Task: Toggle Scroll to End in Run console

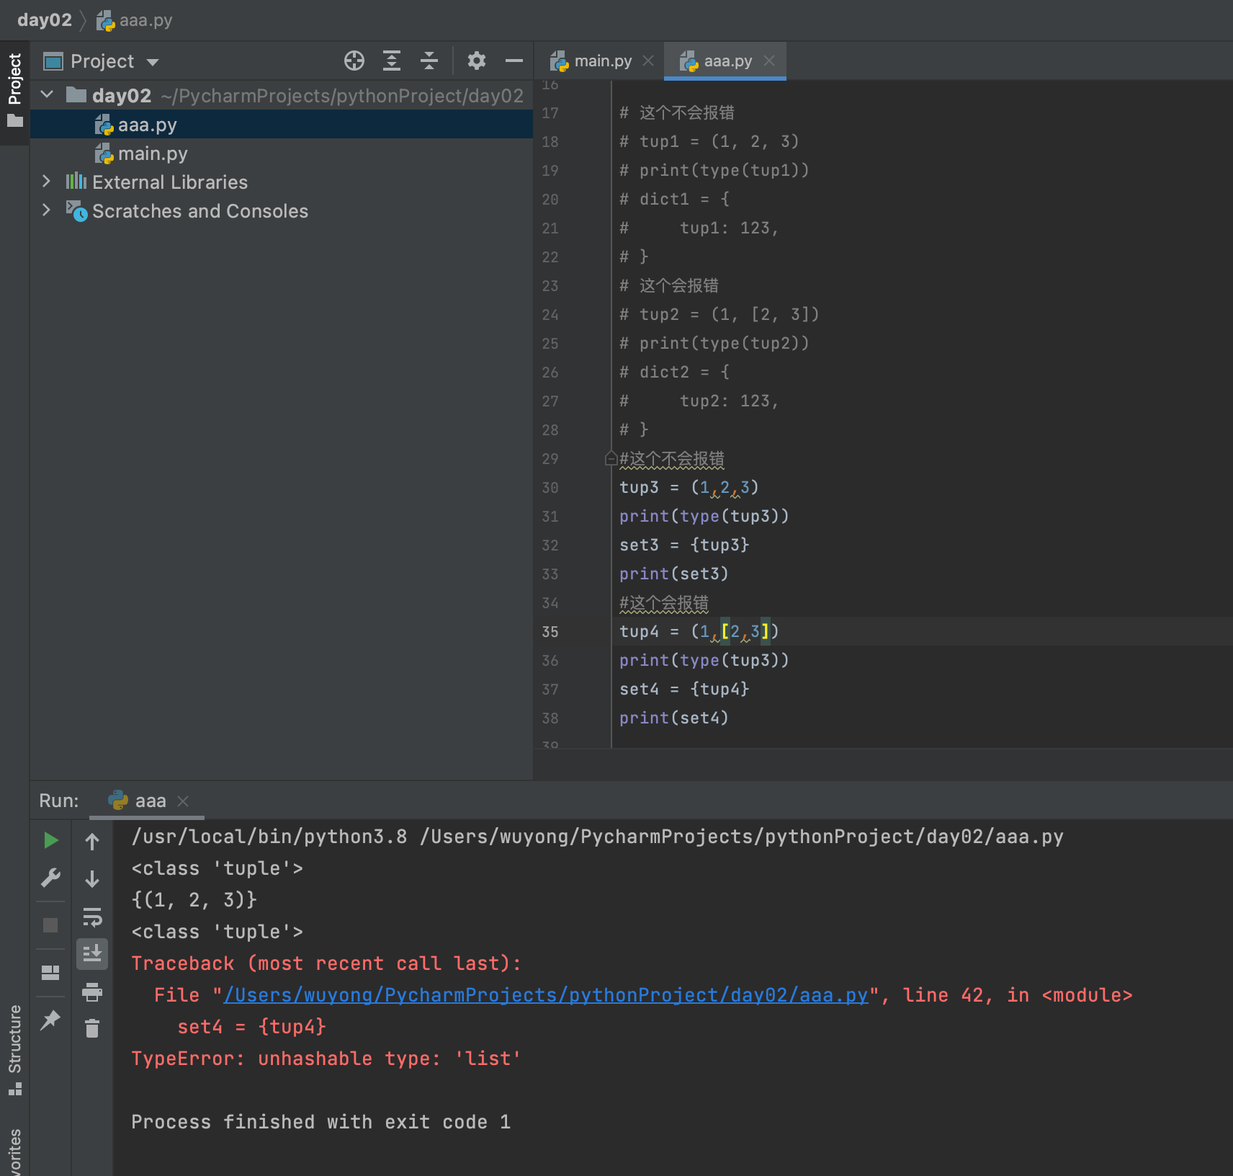Action: 92,954
